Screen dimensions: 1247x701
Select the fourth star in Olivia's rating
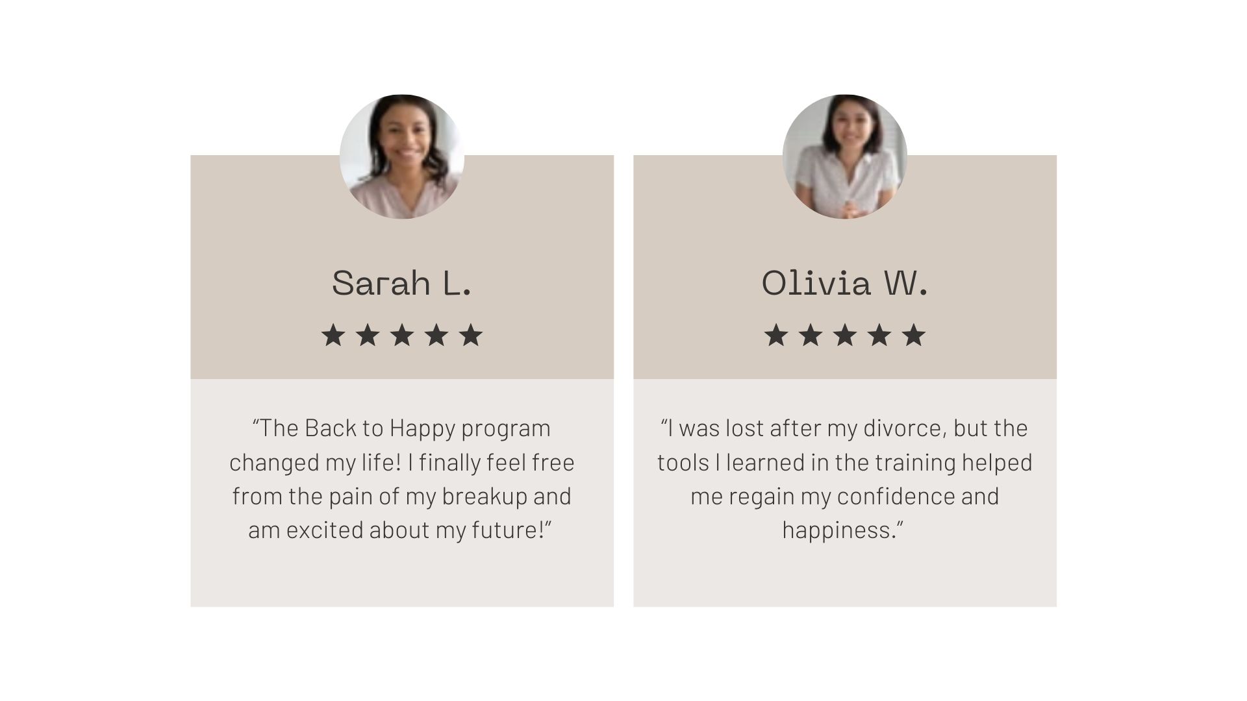879,336
